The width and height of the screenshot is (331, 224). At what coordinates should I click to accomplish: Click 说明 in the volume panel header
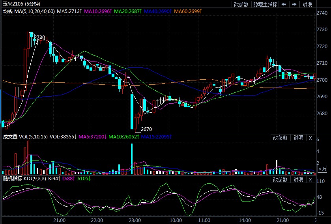[x=298, y=138]
